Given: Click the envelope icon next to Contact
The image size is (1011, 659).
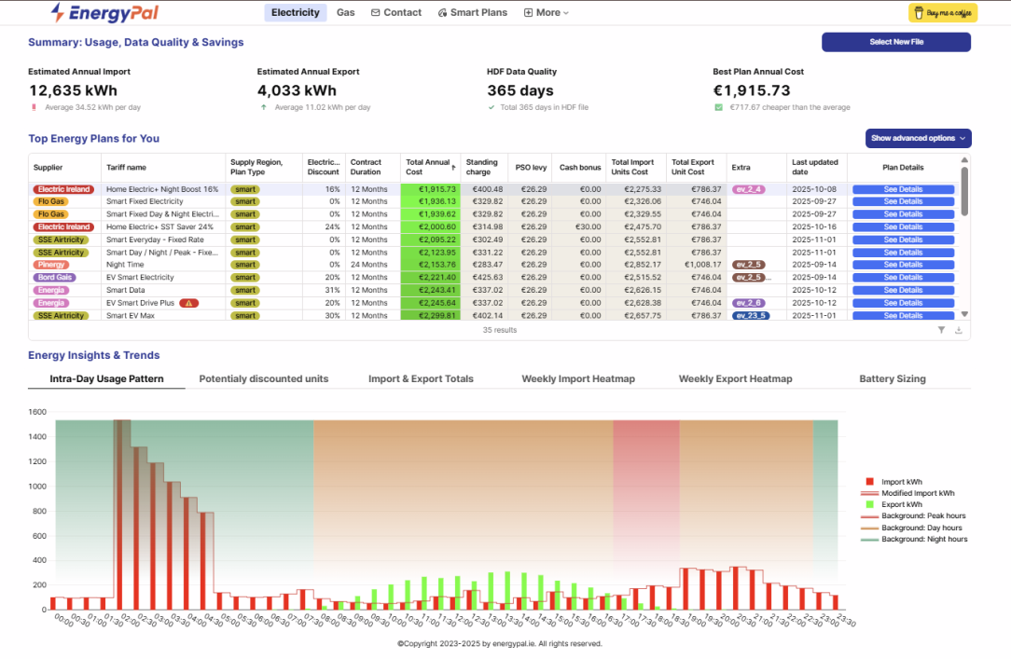Looking at the screenshot, I should pyautogui.click(x=375, y=12).
